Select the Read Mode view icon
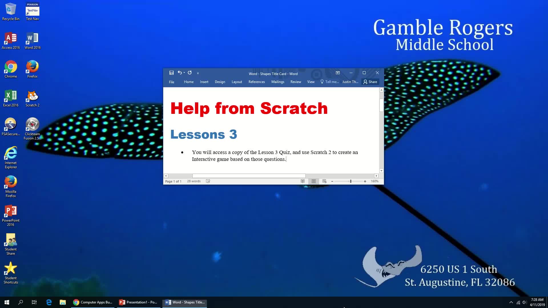The image size is (548, 308). [x=303, y=181]
